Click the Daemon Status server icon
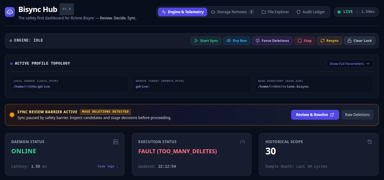 click(116, 142)
